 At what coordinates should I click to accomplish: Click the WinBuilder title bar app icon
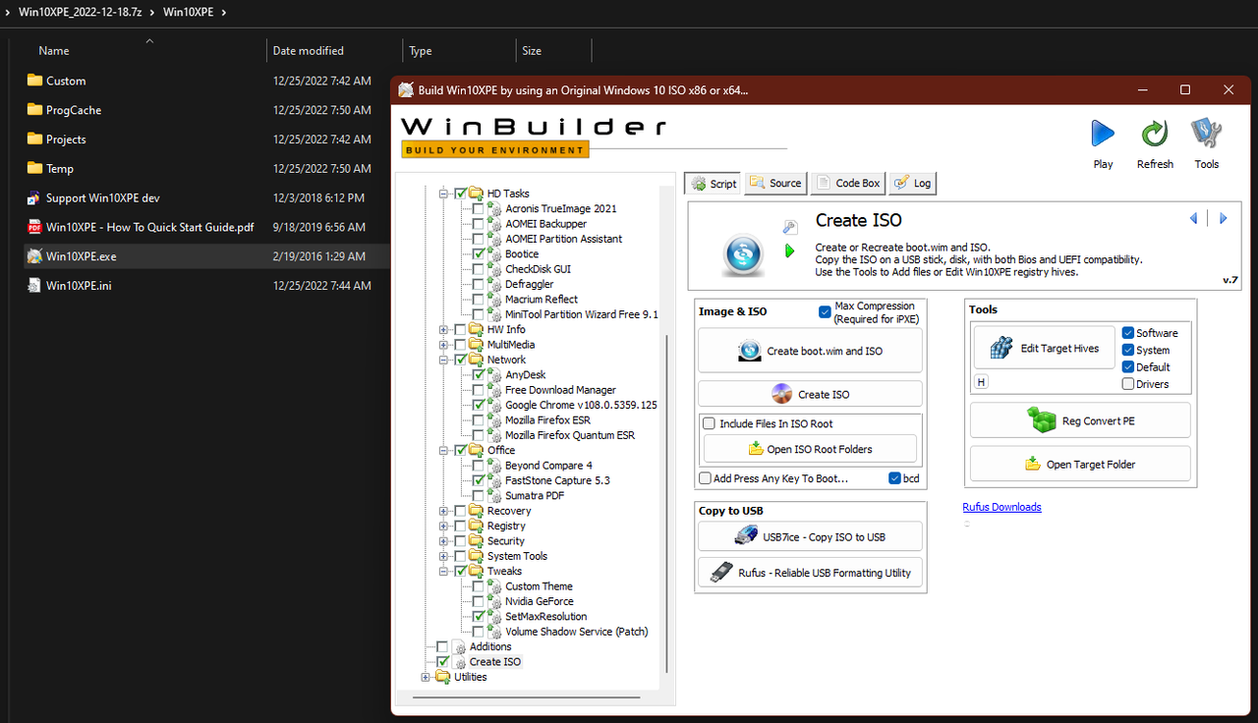pos(406,89)
